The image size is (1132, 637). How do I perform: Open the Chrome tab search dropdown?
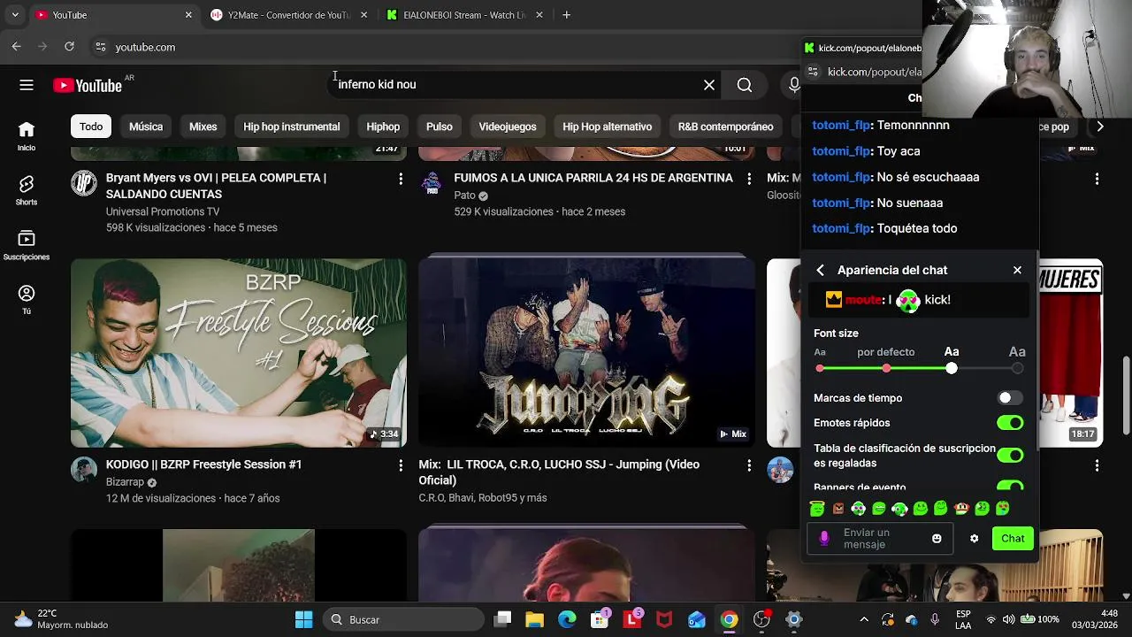[15, 15]
